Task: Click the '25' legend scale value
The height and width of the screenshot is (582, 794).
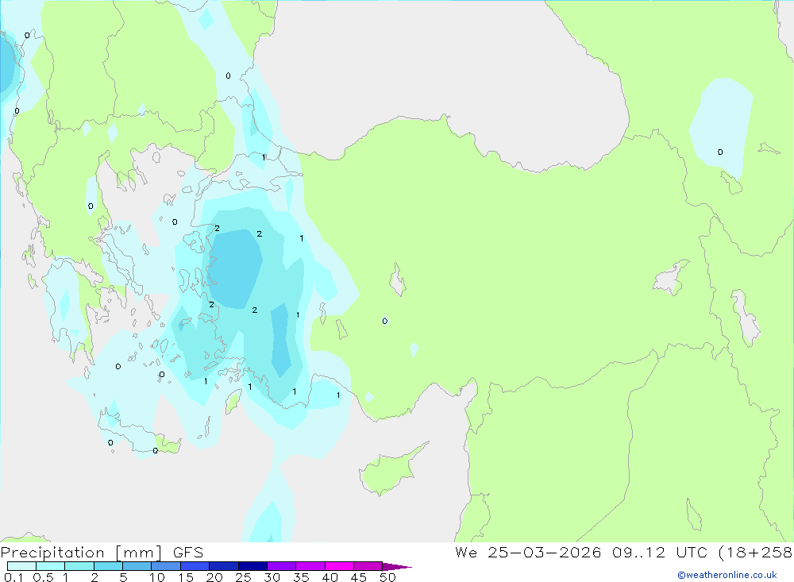Action: (244, 577)
